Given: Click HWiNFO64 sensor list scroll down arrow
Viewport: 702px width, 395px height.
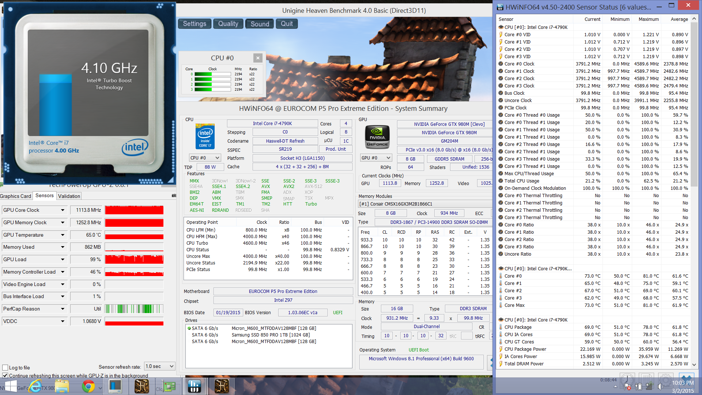Looking at the screenshot, I should 694,364.
